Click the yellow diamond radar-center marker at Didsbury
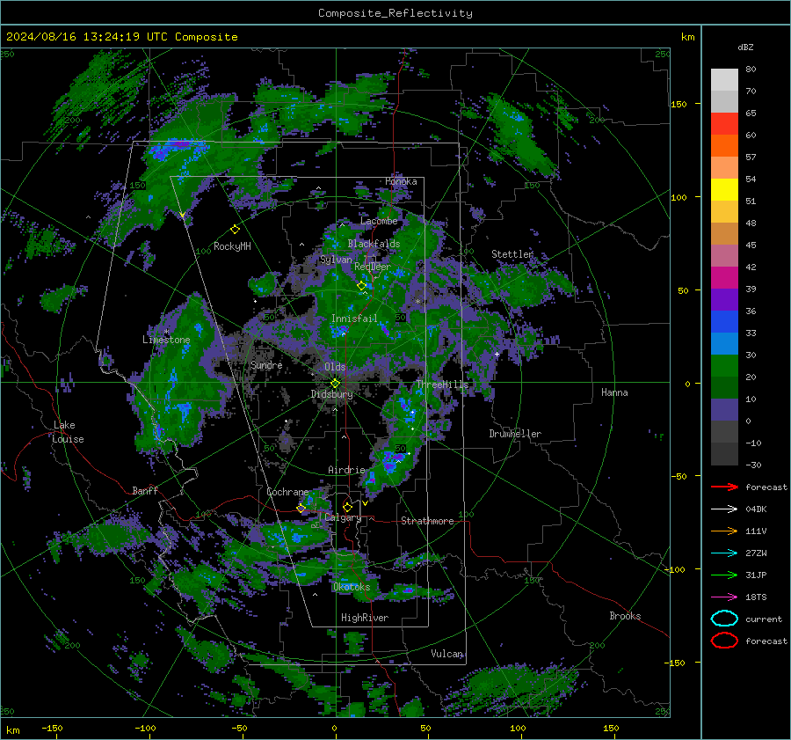 pyautogui.click(x=335, y=384)
